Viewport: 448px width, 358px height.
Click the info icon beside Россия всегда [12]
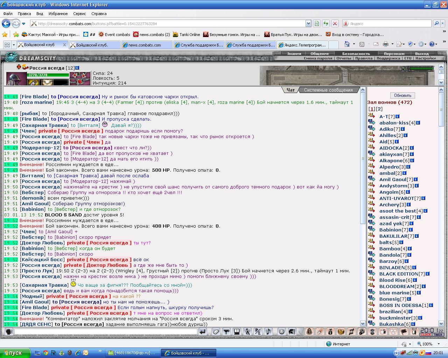(77, 68)
